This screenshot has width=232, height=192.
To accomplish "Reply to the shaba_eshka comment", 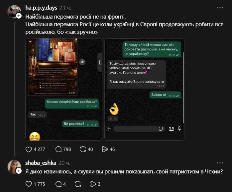I will (58, 184).
